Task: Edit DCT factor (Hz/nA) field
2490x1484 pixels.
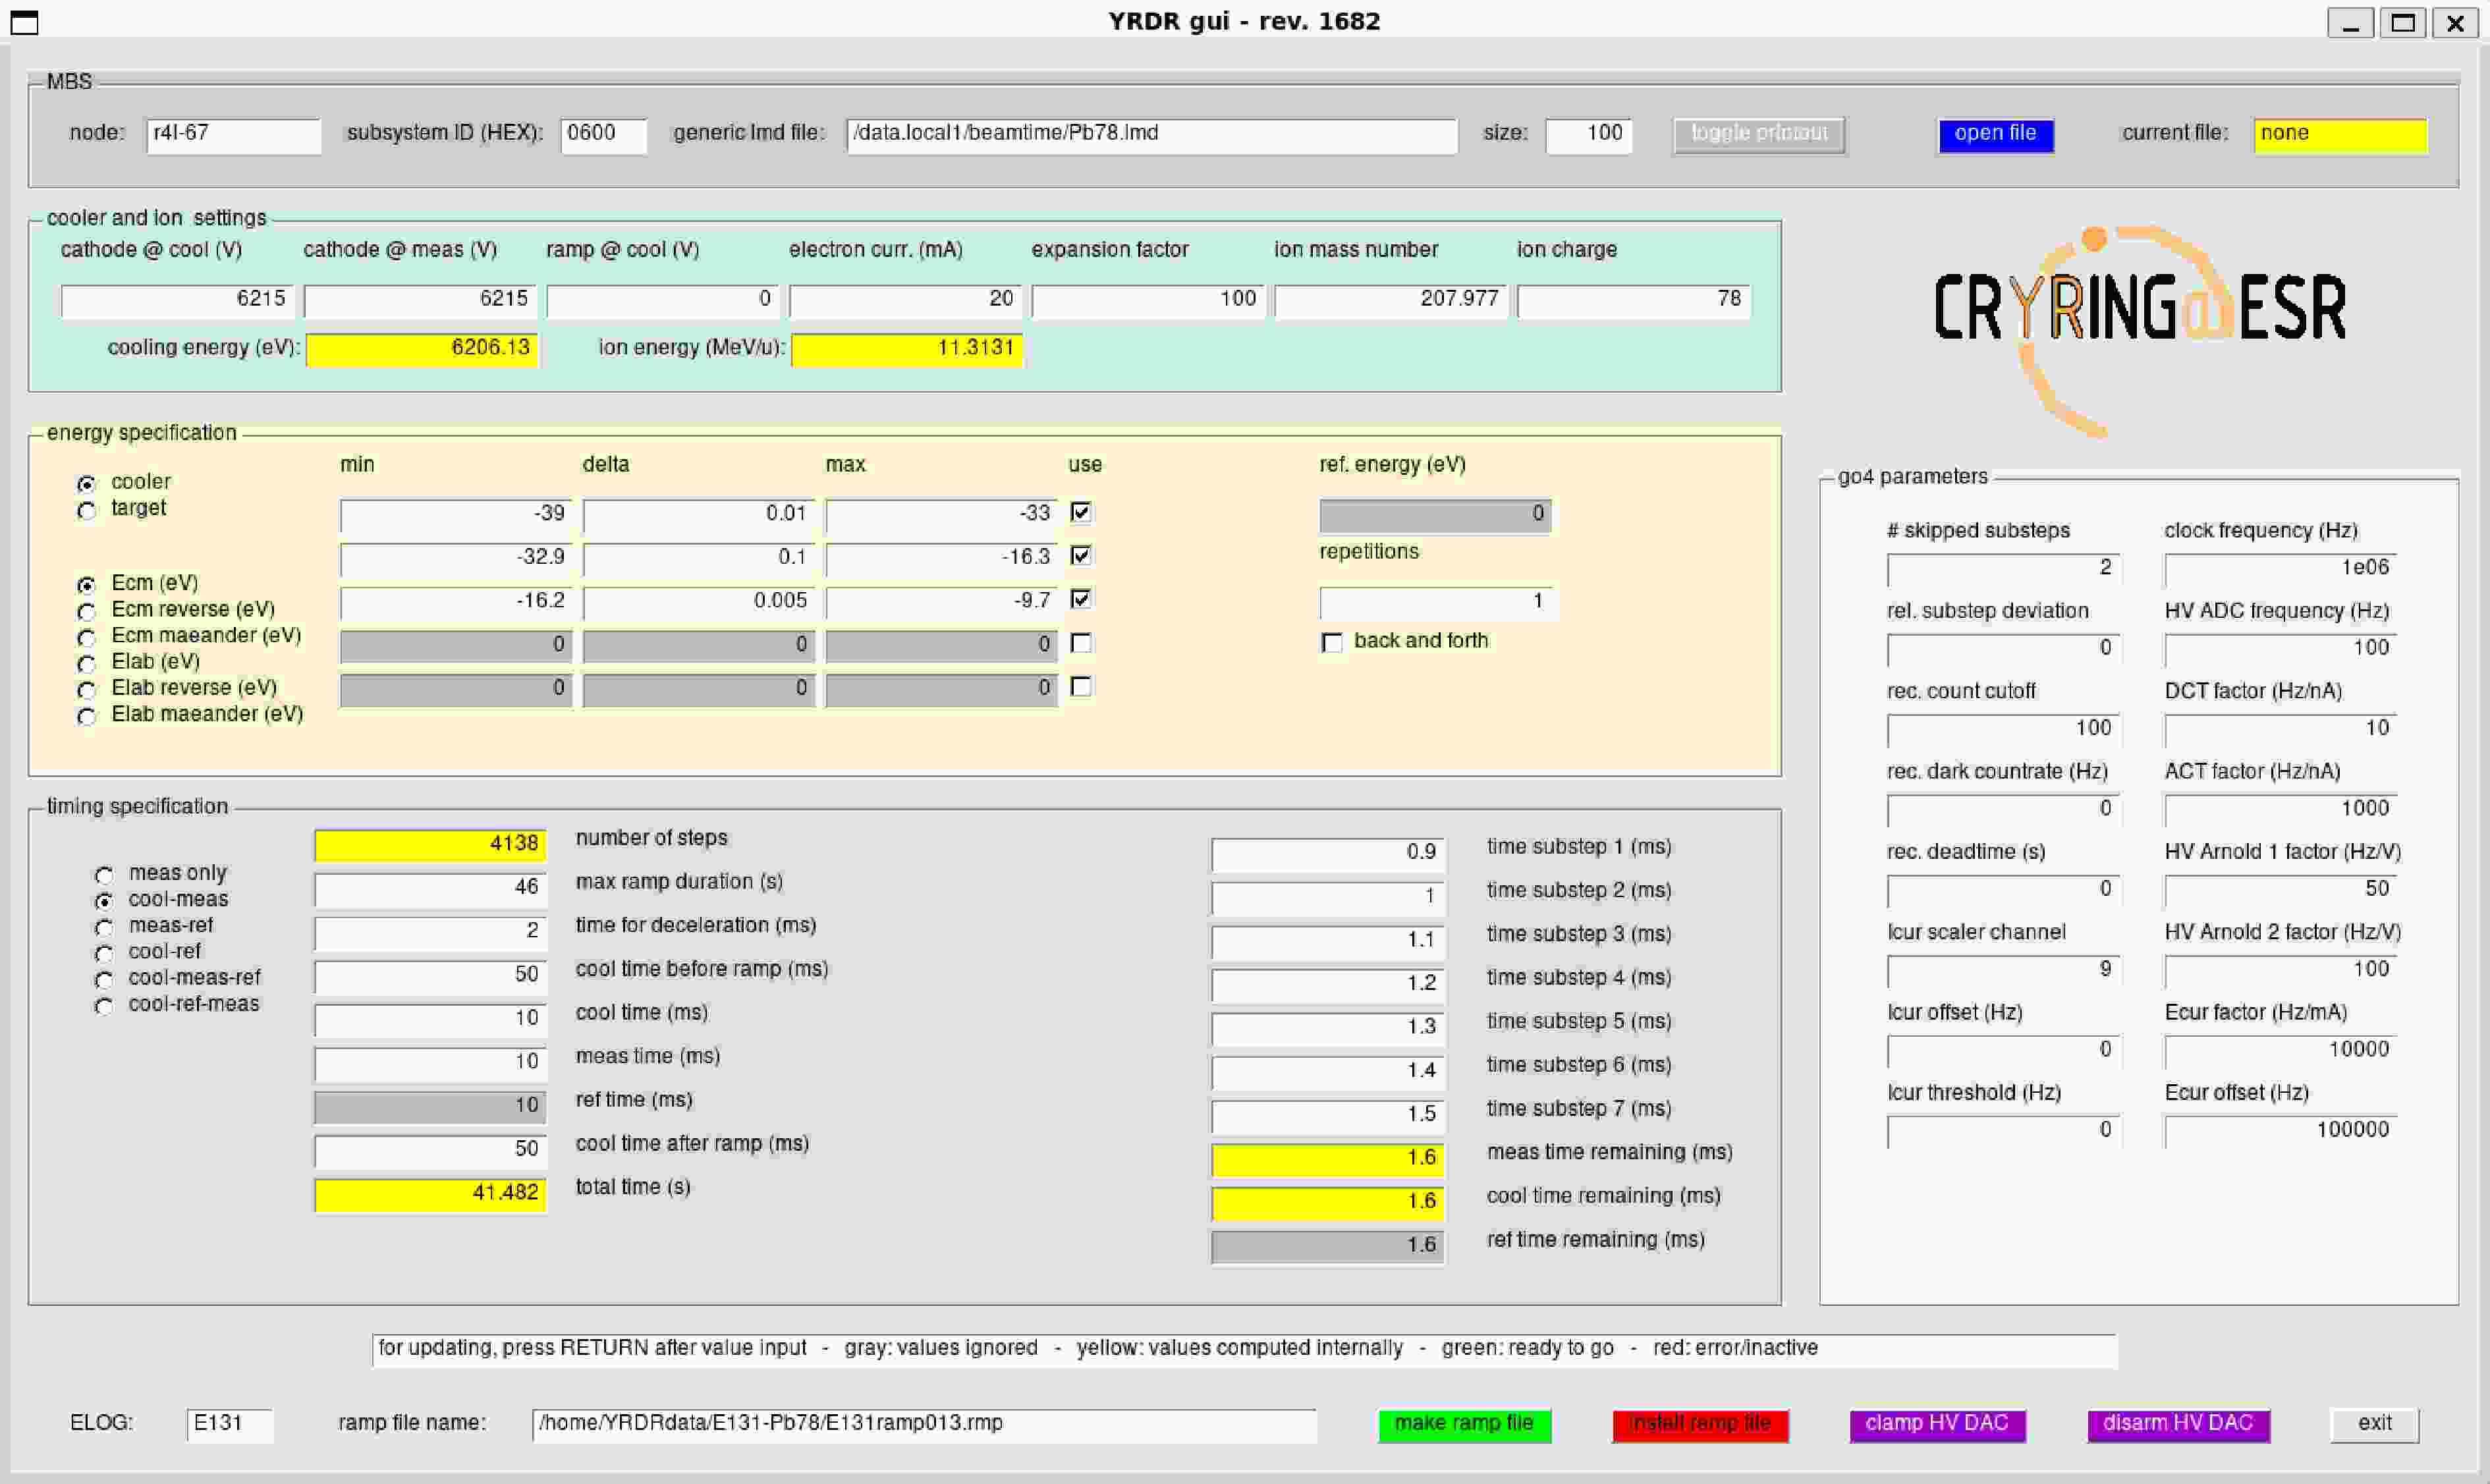Action: [2281, 731]
